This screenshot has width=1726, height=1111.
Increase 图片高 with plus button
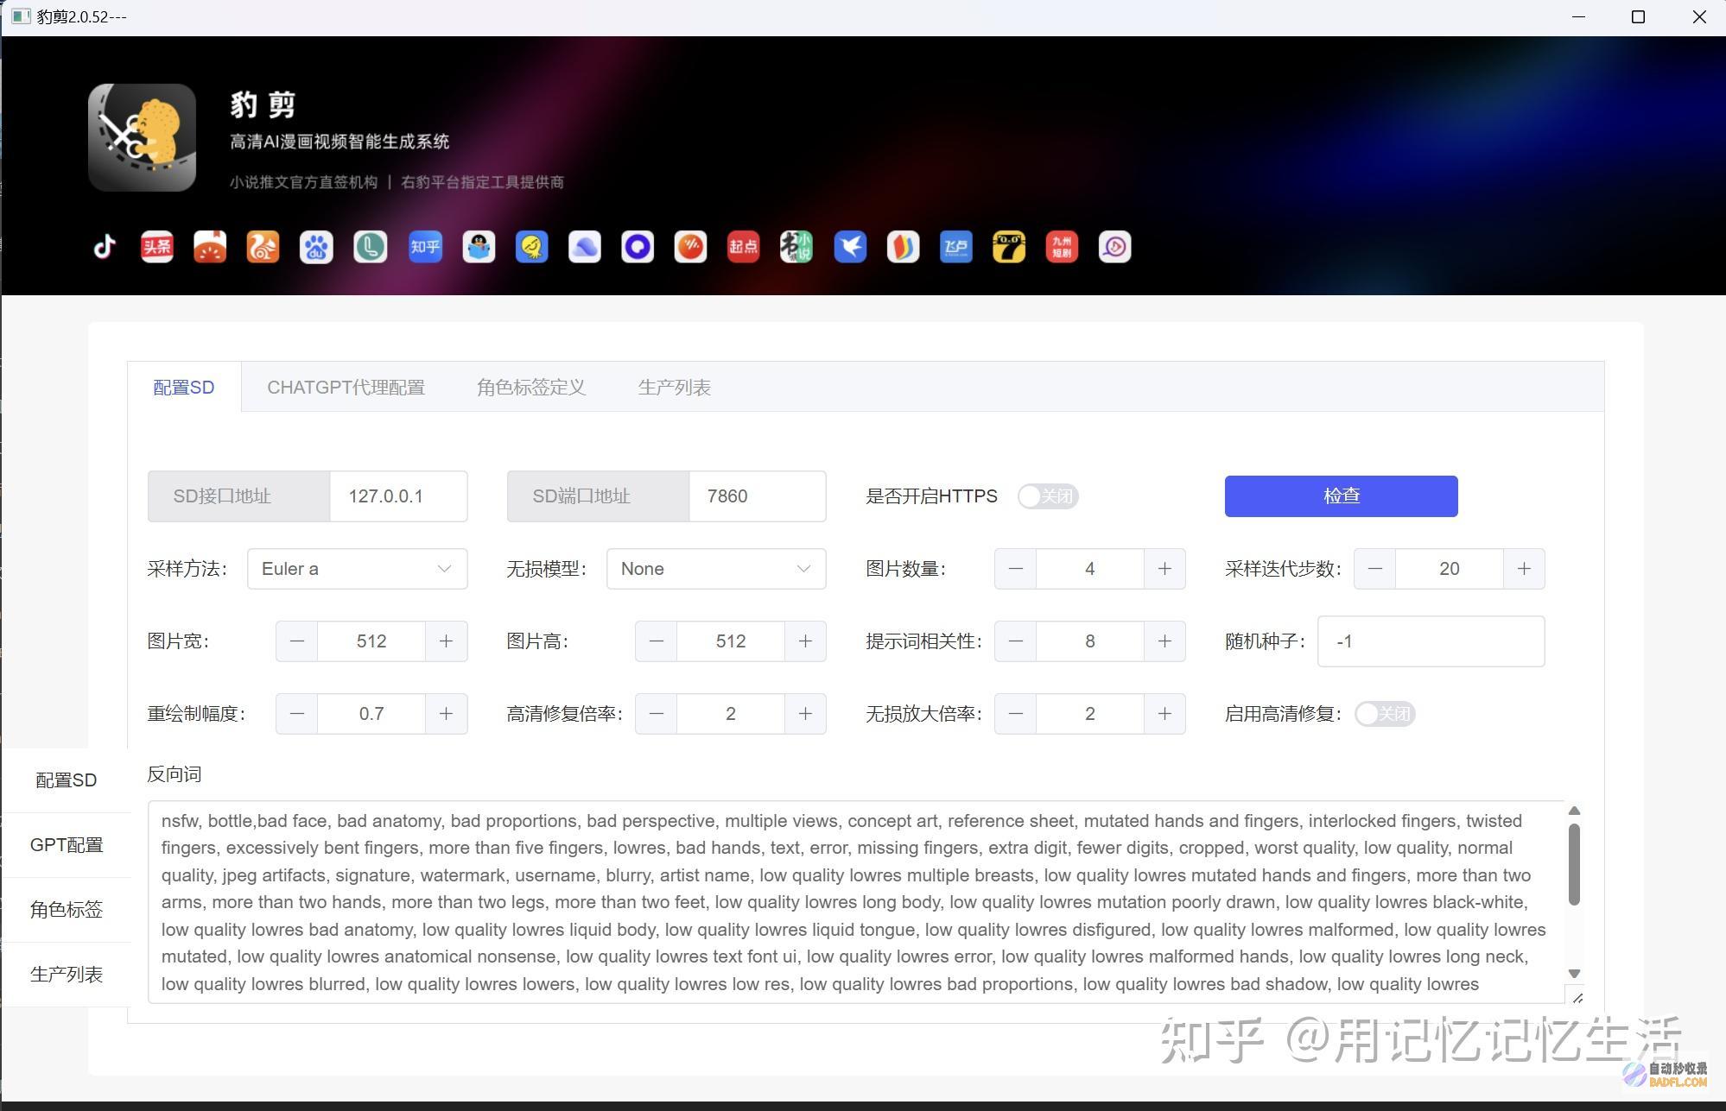point(805,641)
